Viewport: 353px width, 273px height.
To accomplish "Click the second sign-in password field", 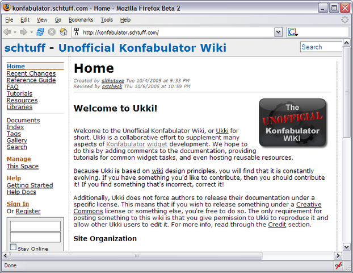I will coord(35,237).
